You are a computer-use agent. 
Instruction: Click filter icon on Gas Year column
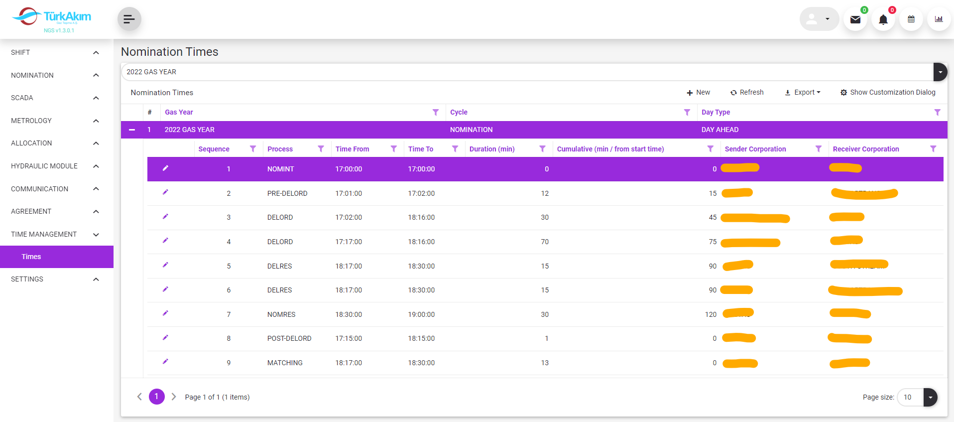435,113
